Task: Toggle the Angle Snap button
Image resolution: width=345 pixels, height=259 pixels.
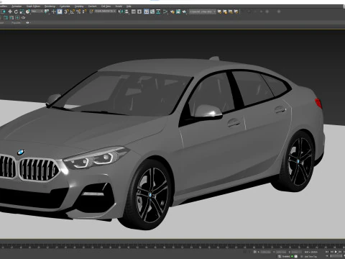Action: pos(73,12)
